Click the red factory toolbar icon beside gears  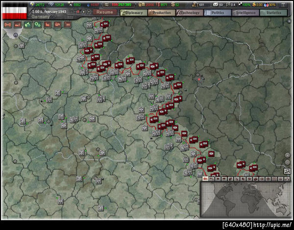(48, 25)
